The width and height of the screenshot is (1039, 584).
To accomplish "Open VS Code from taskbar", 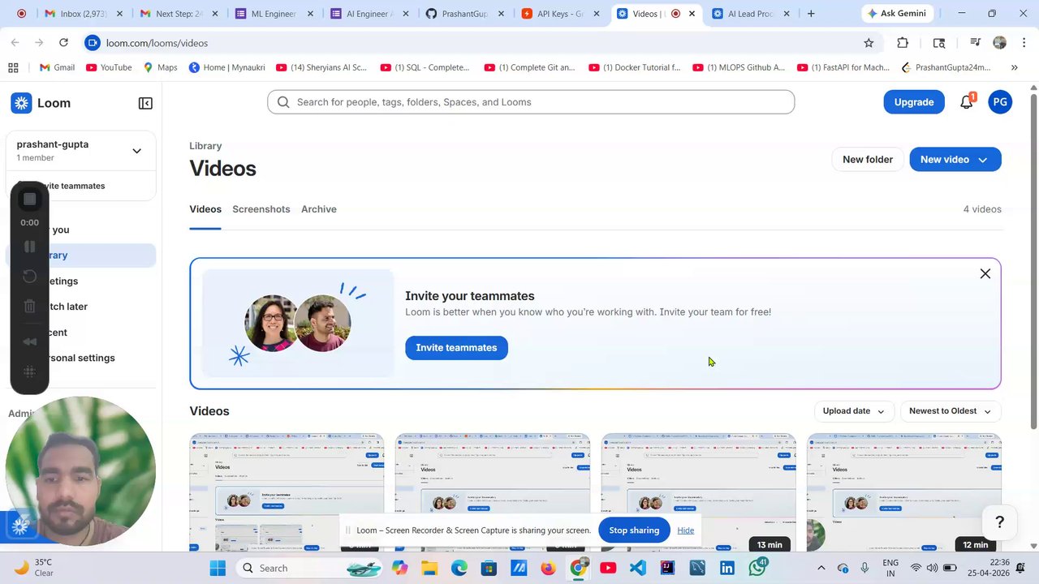I will coord(638,569).
